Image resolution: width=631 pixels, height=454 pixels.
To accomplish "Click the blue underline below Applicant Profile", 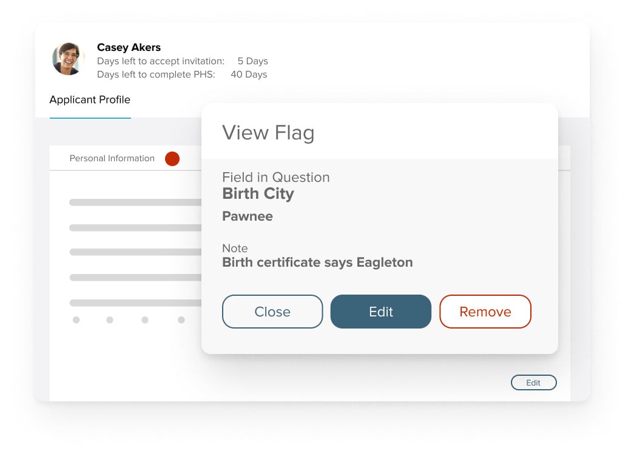I will [90, 118].
